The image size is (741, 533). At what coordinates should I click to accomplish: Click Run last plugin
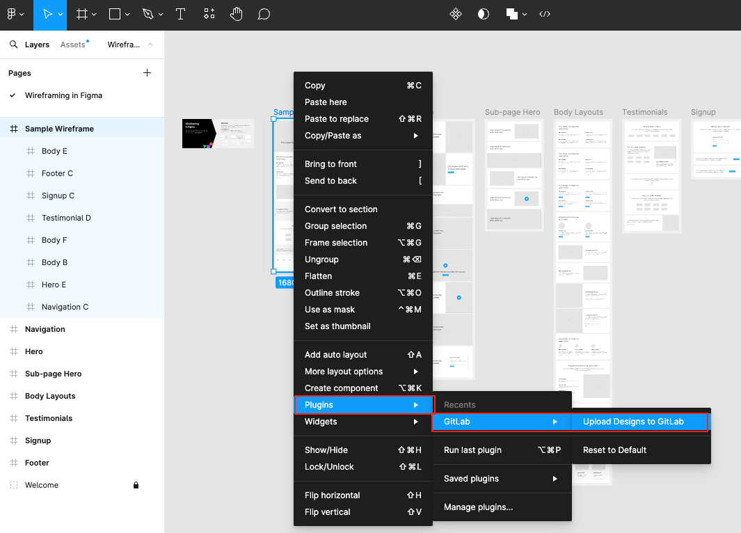(472, 450)
